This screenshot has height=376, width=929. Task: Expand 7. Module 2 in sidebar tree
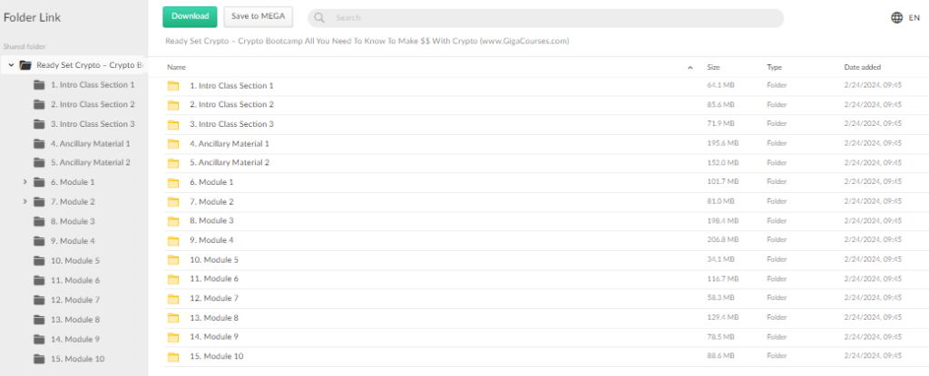[x=24, y=202]
